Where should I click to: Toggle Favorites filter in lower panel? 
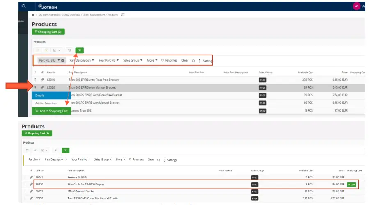tap(136, 159)
